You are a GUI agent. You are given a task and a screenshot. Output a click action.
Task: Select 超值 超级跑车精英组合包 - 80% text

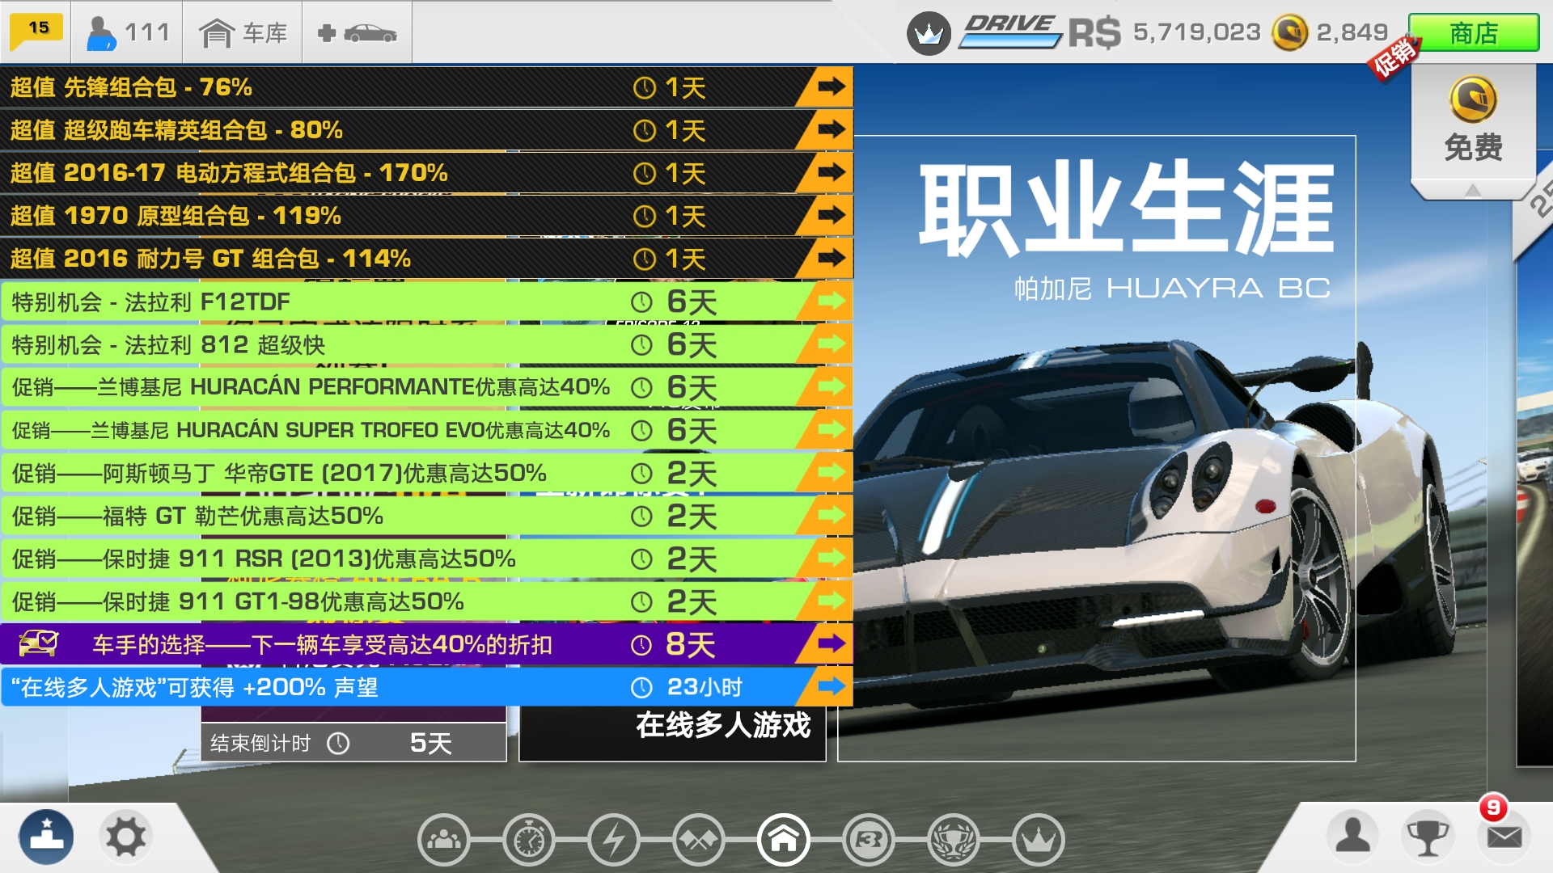click(x=176, y=129)
